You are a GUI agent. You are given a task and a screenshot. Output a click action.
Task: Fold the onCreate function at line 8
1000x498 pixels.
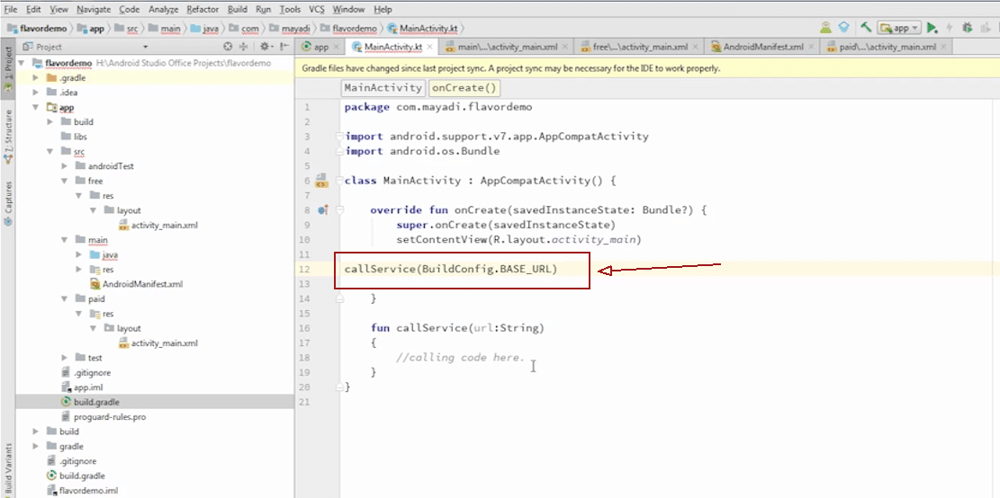[340, 209]
